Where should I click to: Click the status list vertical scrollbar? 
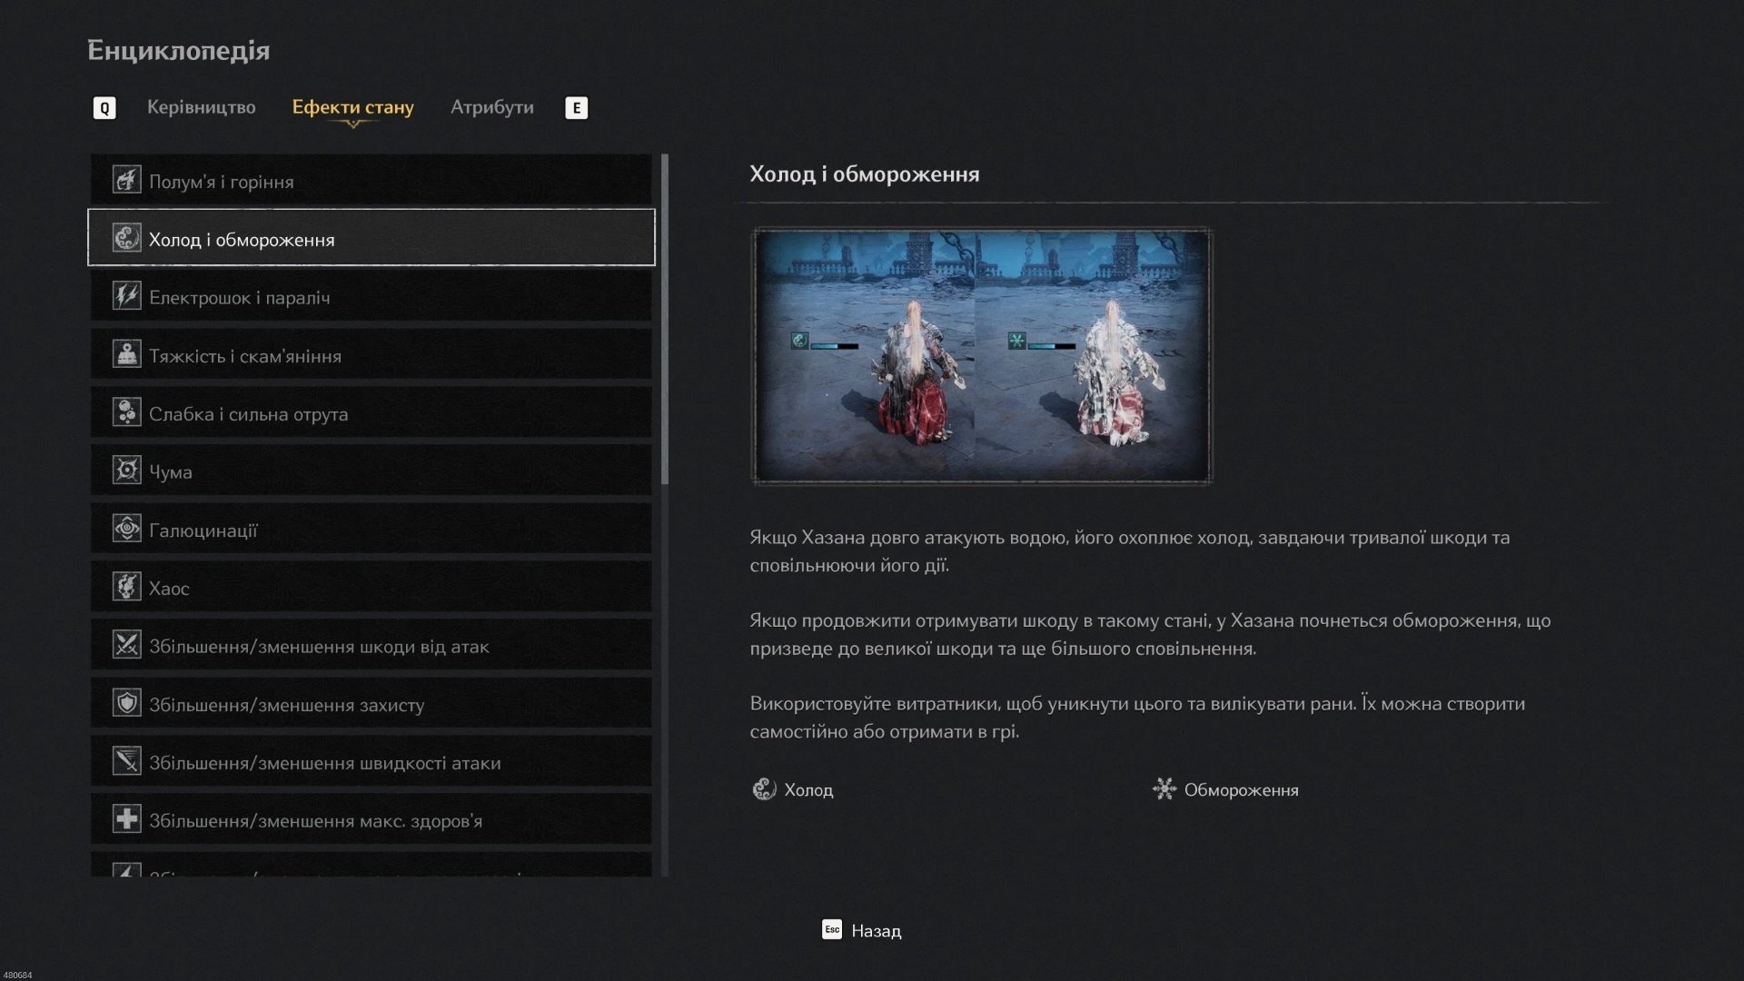pos(665,320)
